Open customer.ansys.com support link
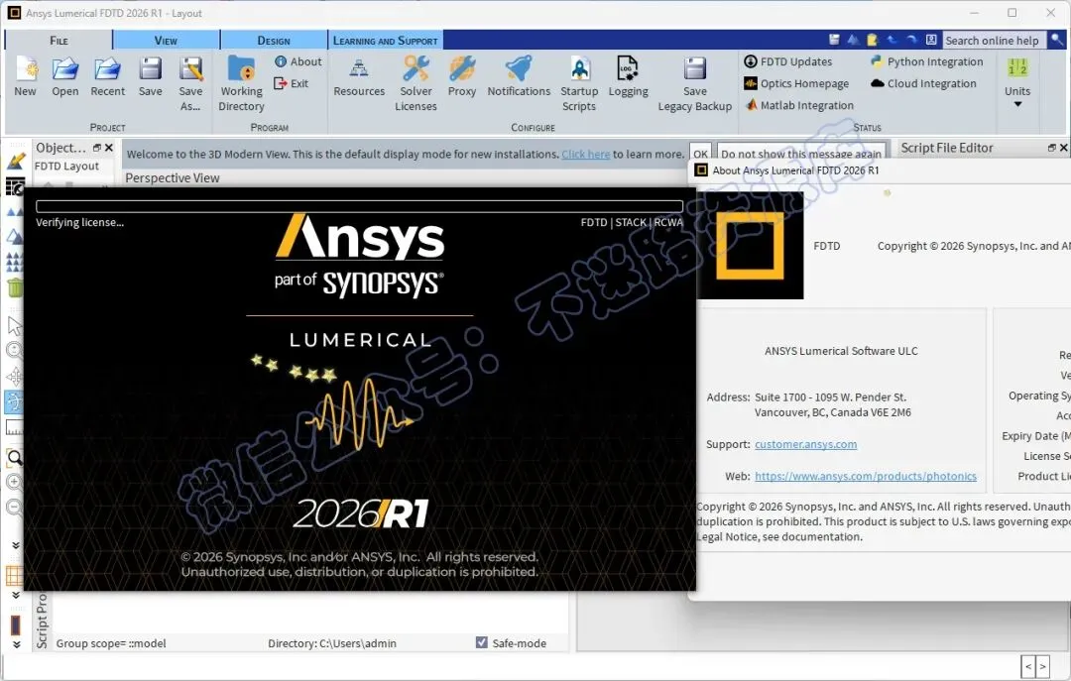The width and height of the screenshot is (1071, 681). coord(805,445)
